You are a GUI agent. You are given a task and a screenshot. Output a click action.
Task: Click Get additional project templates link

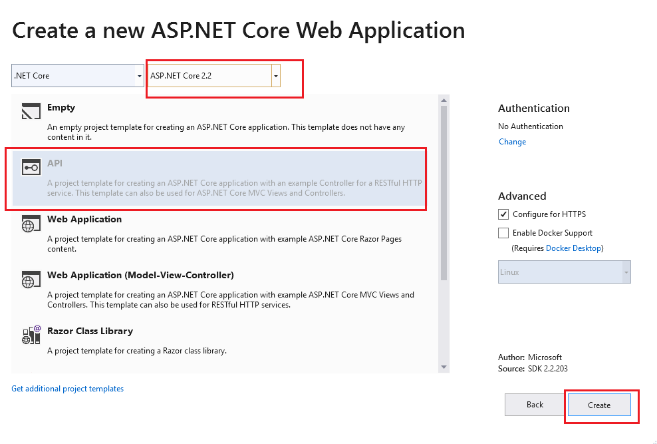coord(67,389)
